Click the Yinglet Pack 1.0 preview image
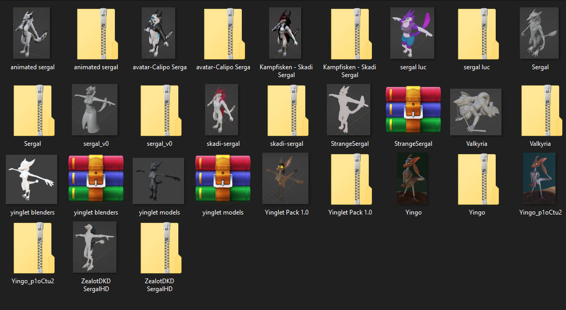 (x=285, y=178)
